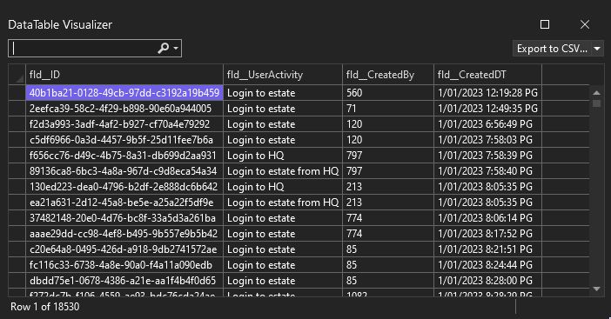Image resolution: width=611 pixels, height=319 pixels.
Task: Click Login to estate from HQ for 213
Action: point(283,203)
